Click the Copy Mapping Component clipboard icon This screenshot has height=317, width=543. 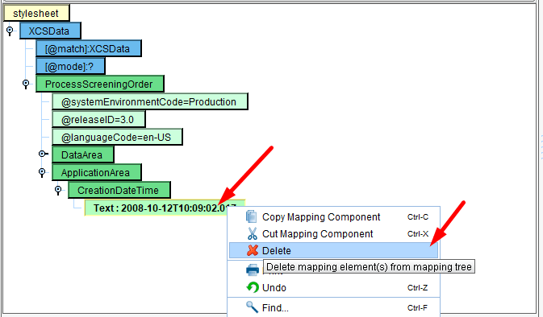click(252, 216)
